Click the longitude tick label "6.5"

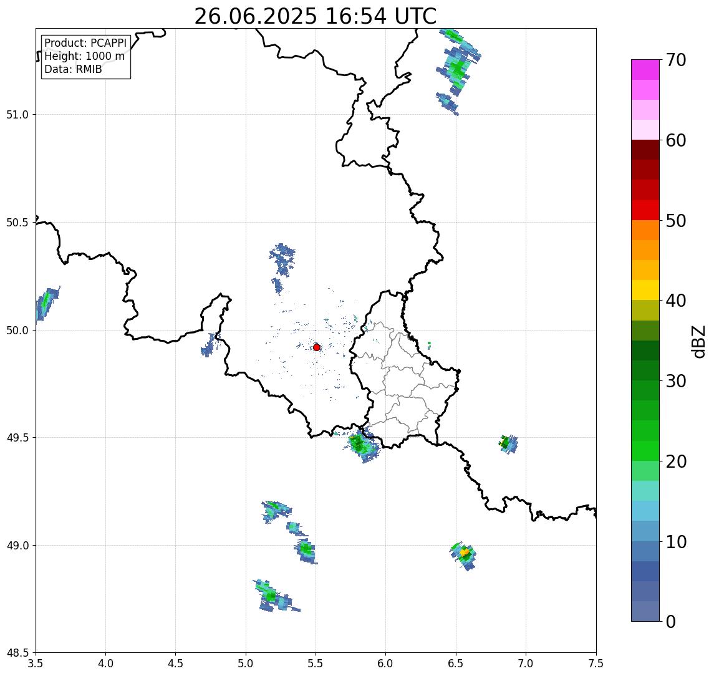pos(456,664)
